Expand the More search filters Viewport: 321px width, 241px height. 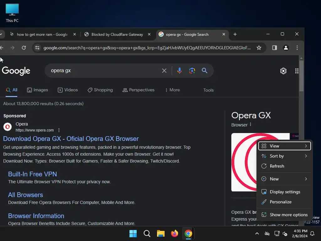point(172,90)
